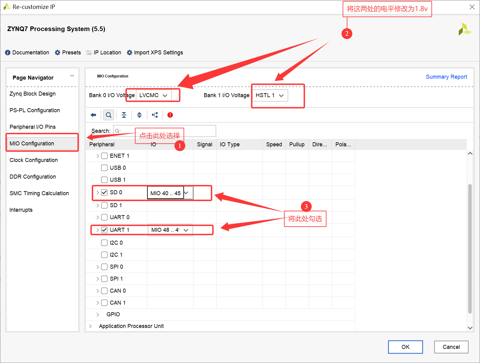Go to PS-PL Configuration page
This screenshot has height=363, width=480.
tap(35, 110)
